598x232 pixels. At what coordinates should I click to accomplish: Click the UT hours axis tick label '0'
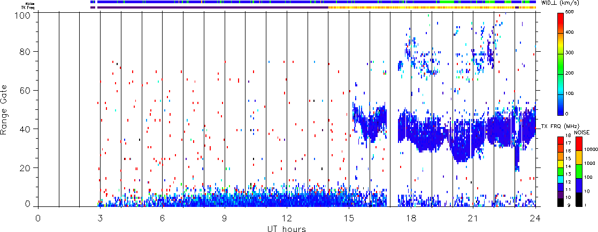point(38,217)
